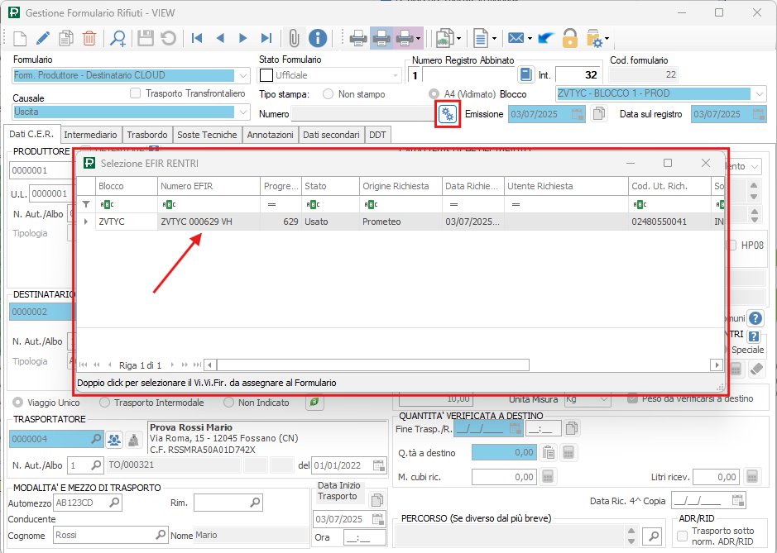Enable Trasporto Transfrontaliero checkbox
Screen dimensions: 777x553
point(136,93)
